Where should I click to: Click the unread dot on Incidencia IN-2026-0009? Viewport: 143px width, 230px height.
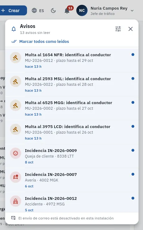click(x=133, y=150)
